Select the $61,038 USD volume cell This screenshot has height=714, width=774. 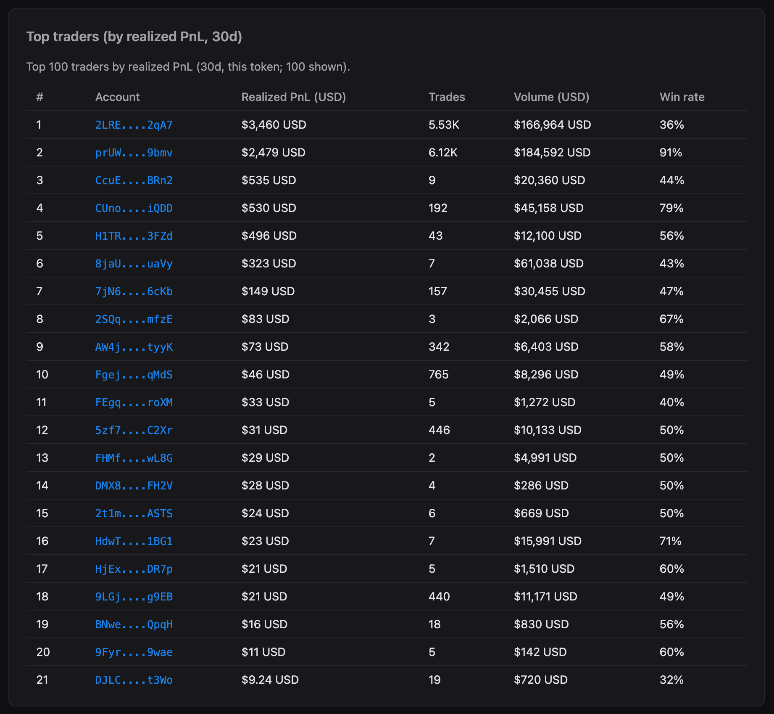point(548,264)
